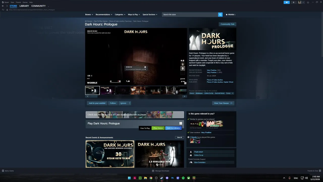Go back with the back arrow

(3, 6)
